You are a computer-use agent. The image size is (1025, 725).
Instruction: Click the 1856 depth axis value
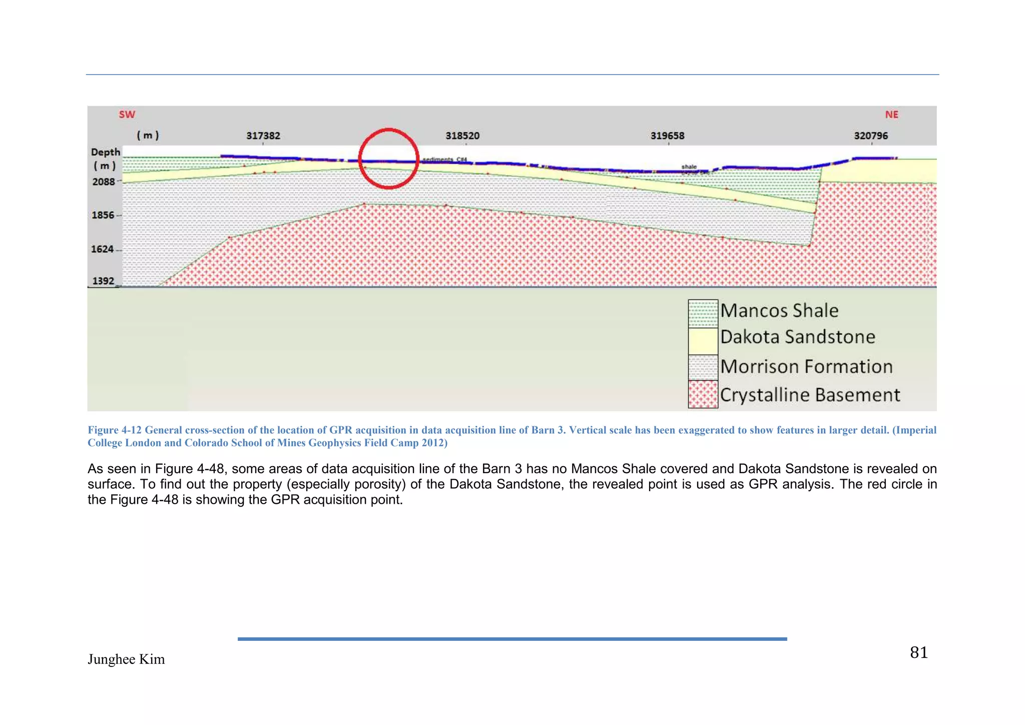[103, 215]
